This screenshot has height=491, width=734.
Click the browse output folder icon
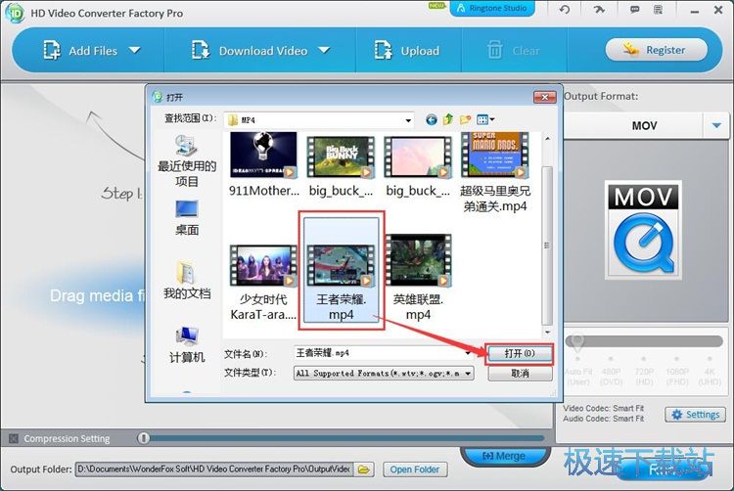coord(364,469)
